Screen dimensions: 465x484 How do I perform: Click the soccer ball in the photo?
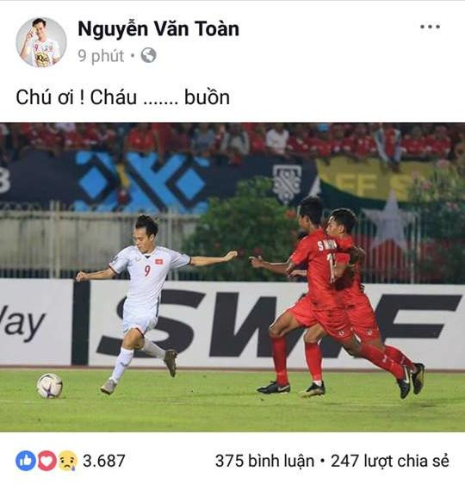pyautogui.click(x=49, y=386)
